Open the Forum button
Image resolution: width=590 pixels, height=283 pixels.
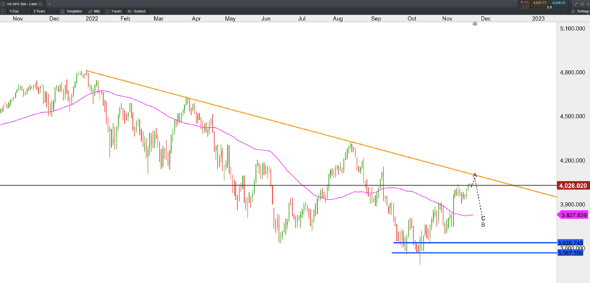click(113, 12)
